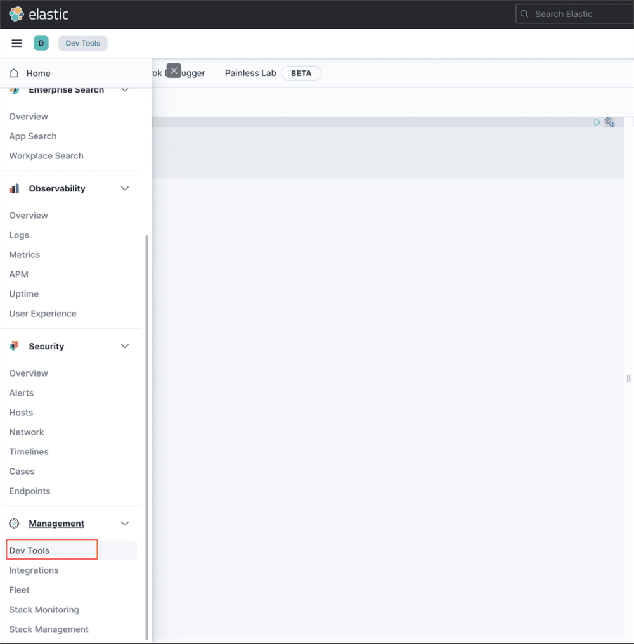This screenshot has height=644, width=634.
Task: Click the Observability section icon
Action: (x=14, y=188)
